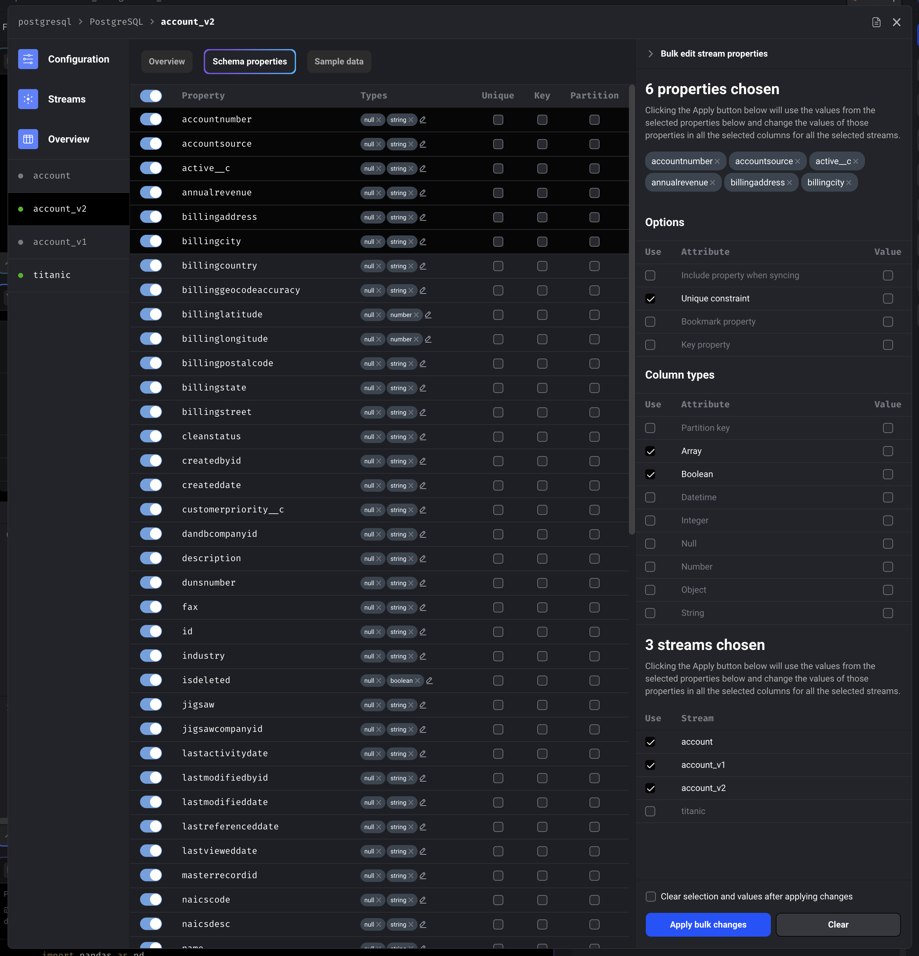This screenshot has height=956, width=919.
Task: Toggle off the id property
Action: pos(151,631)
